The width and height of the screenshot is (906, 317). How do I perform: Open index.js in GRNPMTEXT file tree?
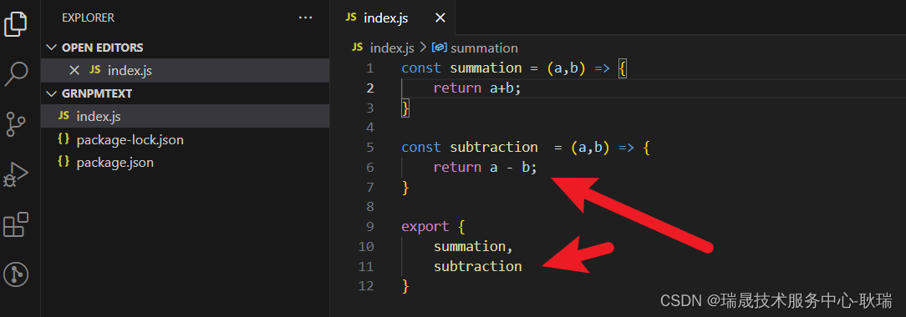[x=185, y=117]
